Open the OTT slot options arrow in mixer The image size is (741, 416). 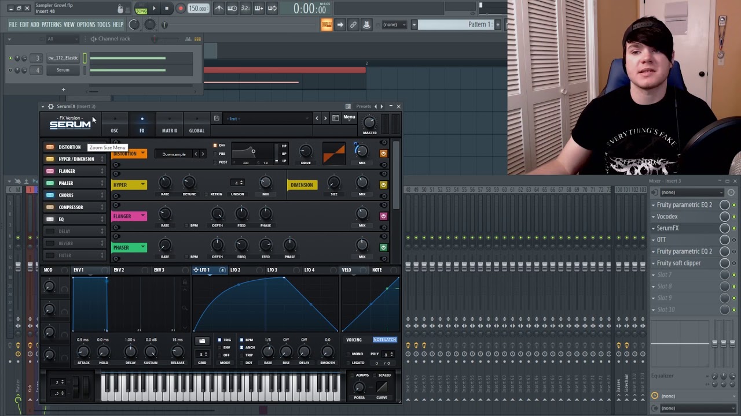(x=653, y=240)
